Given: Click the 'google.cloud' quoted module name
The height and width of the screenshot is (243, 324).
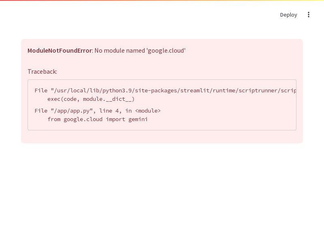Looking at the screenshot, I should (x=166, y=51).
